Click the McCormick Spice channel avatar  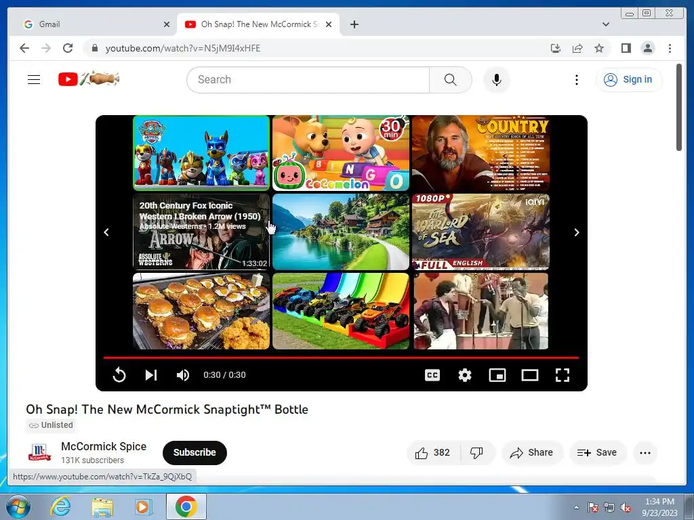click(x=40, y=452)
